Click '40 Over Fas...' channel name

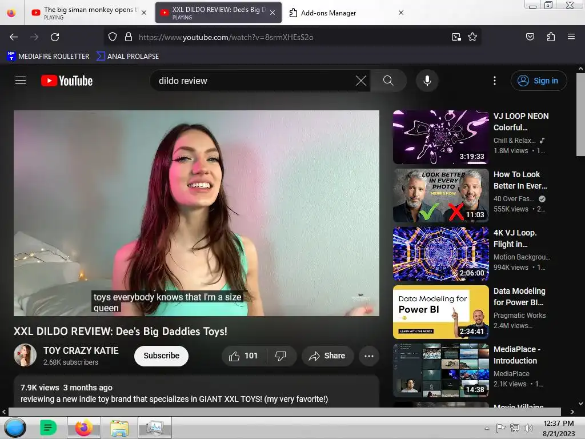point(514,199)
